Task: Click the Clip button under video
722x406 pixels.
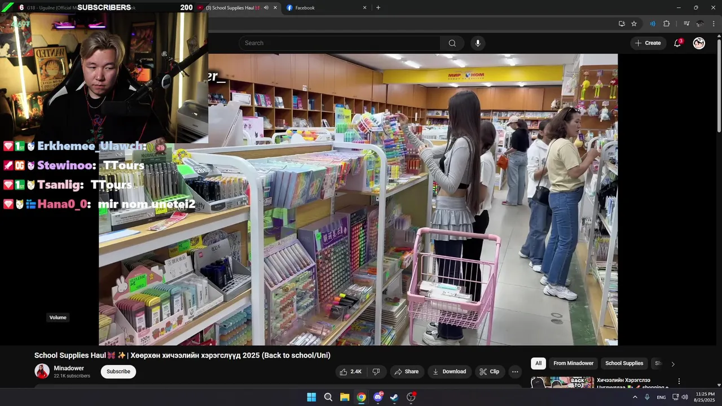Action: 489,372
